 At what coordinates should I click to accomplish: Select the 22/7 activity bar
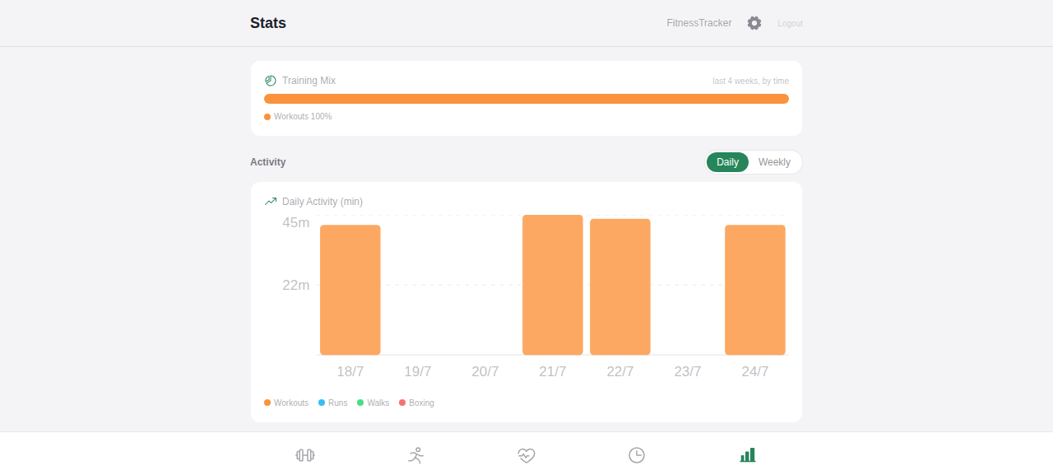(620, 286)
